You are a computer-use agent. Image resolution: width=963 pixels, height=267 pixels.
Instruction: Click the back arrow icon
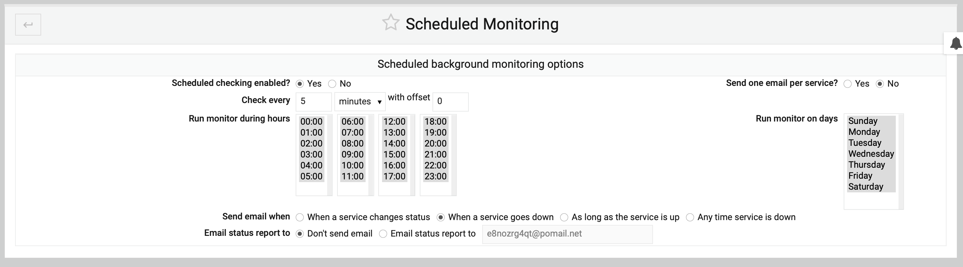click(28, 24)
